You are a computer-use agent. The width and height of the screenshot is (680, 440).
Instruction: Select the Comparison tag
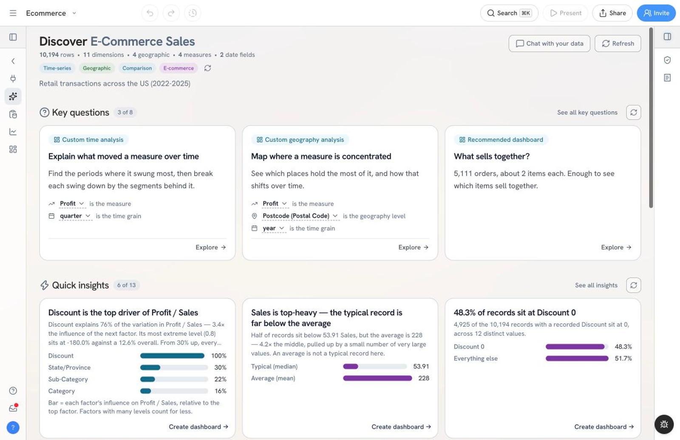[x=137, y=68]
